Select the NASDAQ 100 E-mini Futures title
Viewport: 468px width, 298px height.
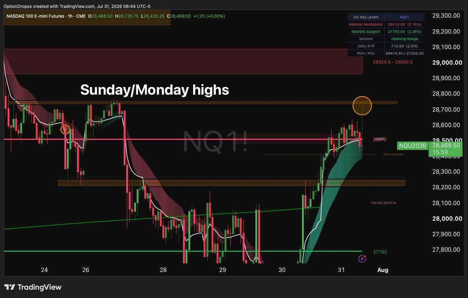click(36, 16)
